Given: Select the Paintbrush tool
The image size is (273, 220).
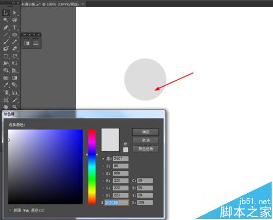Looking at the screenshot, I should coord(5,41).
